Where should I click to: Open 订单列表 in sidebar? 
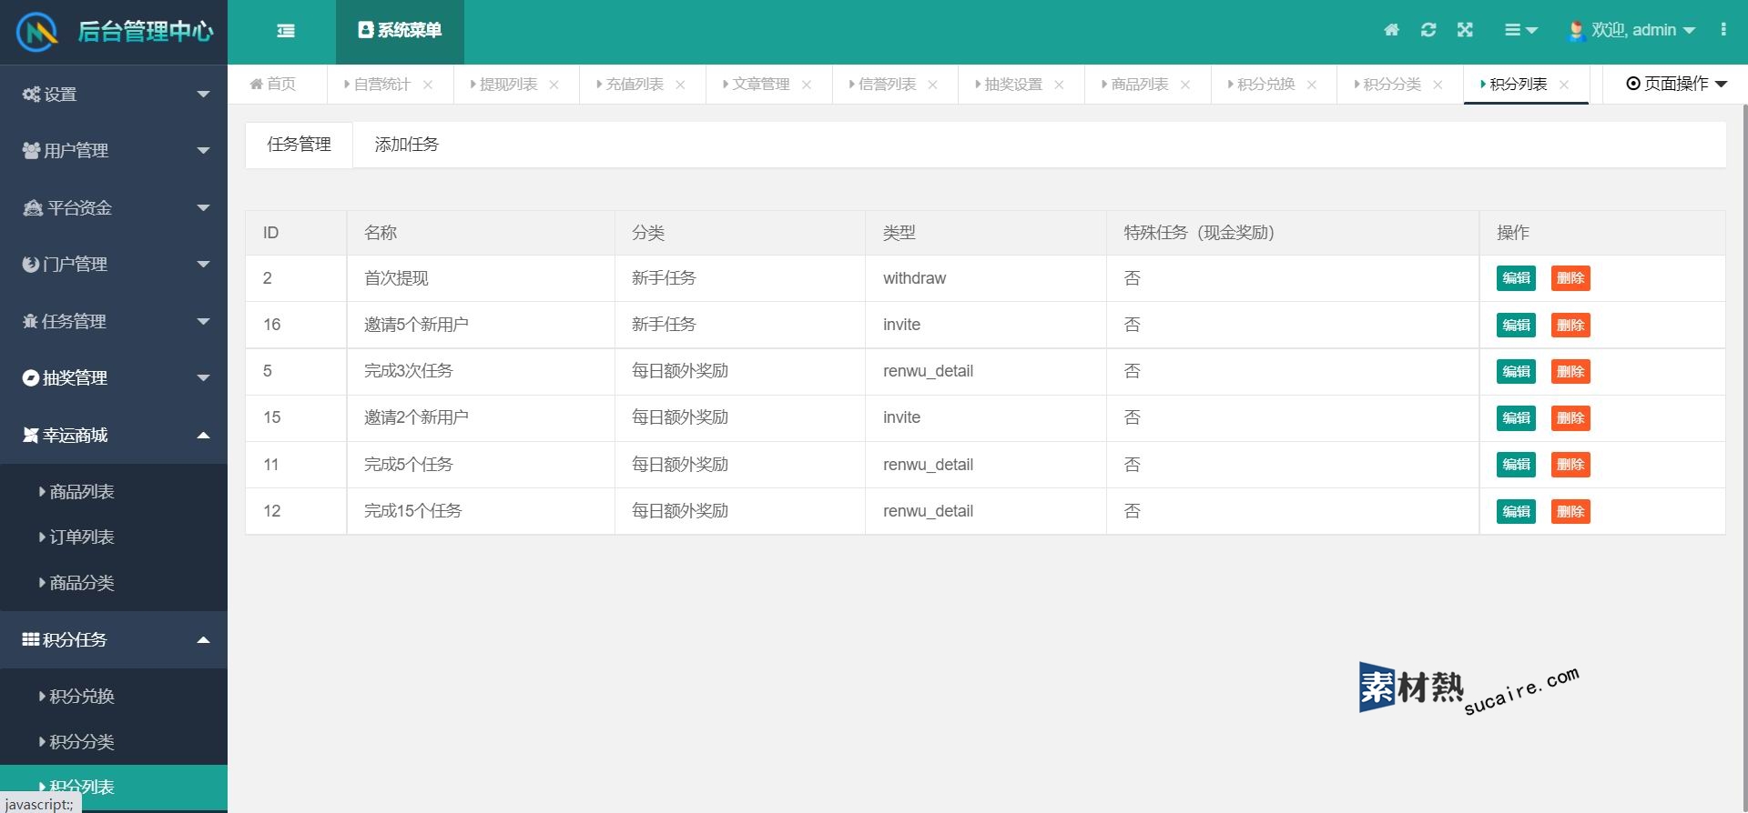[114, 537]
